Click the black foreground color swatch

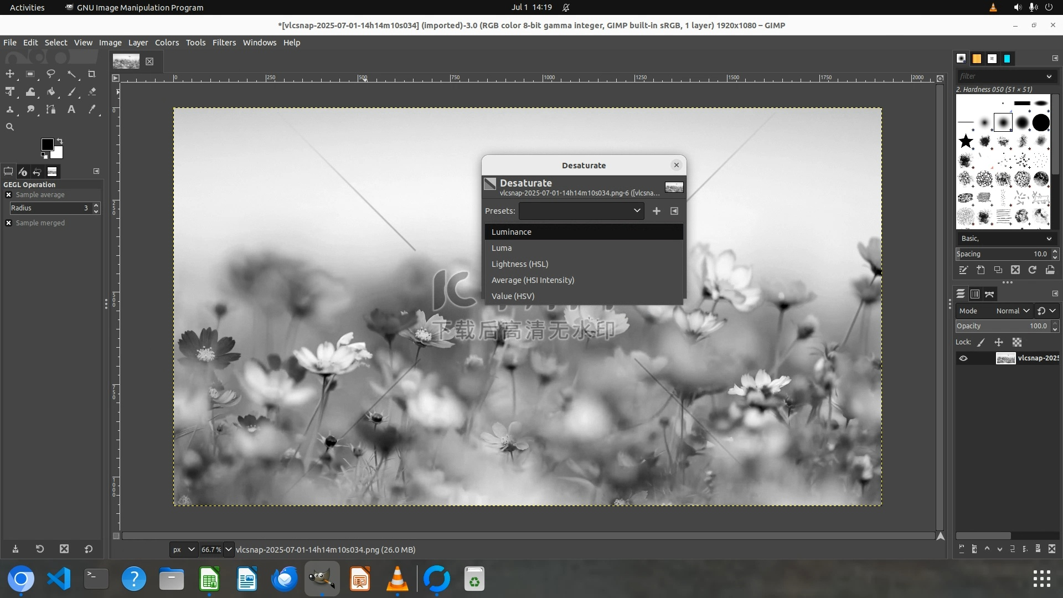tap(47, 144)
